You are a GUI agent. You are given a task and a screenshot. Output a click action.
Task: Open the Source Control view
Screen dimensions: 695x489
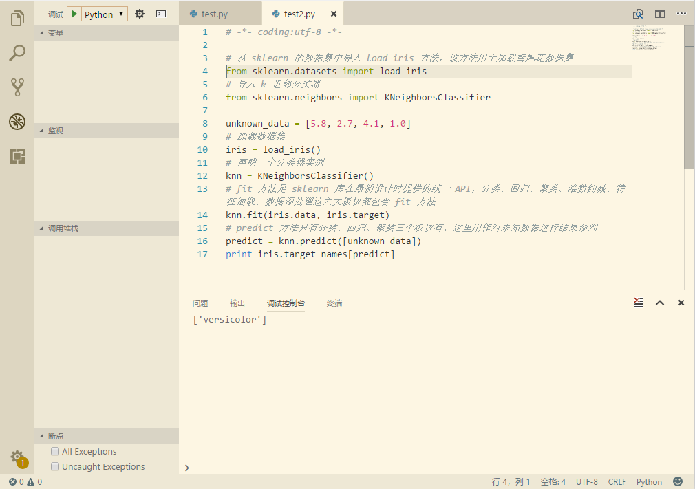pos(17,87)
